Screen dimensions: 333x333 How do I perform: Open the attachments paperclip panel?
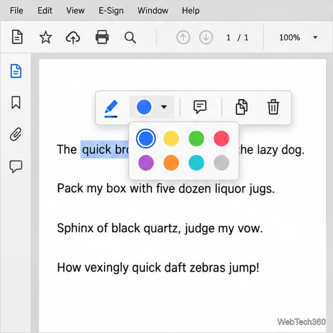click(x=16, y=134)
